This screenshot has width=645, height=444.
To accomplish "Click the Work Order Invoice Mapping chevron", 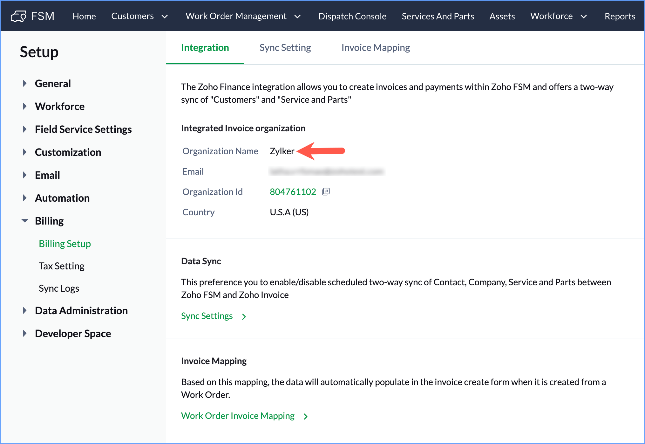I will pos(305,416).
